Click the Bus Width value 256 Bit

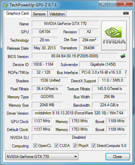(110, 97)
